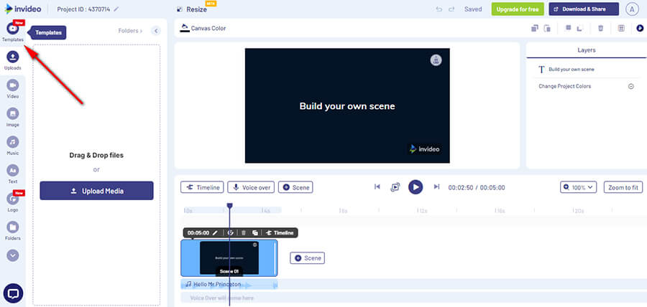Play the video preview
Image resolution: width=647 pixels, height=307 pixels.
coord(416,187)
